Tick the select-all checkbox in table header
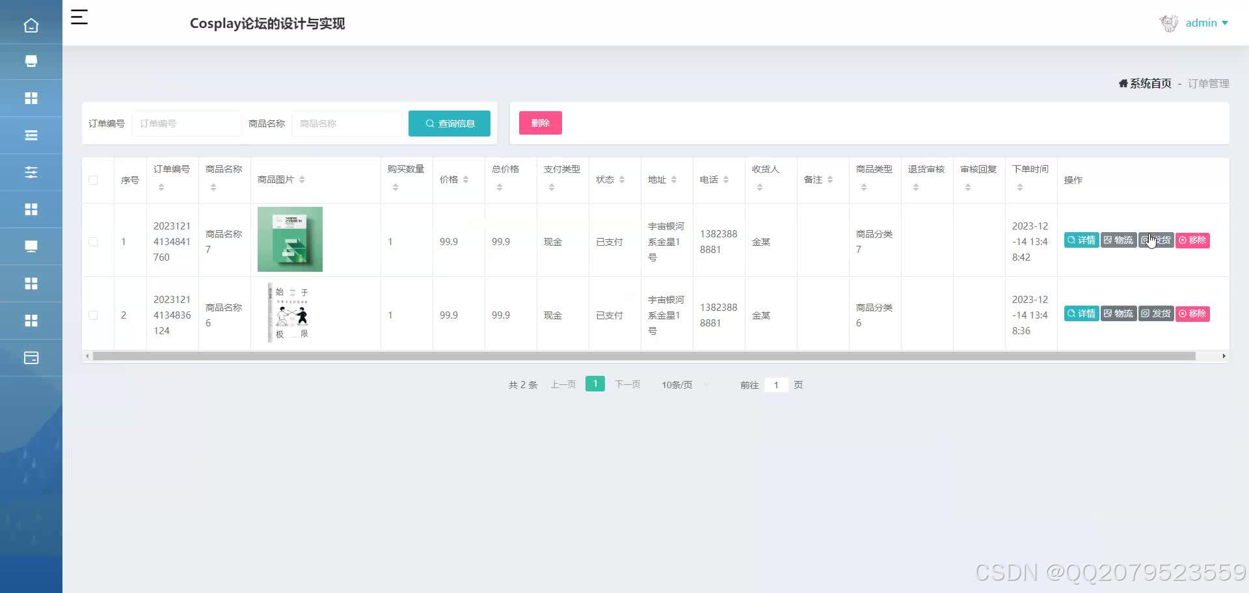Viewport: 1249px width, 593px height. coord(93,180)
